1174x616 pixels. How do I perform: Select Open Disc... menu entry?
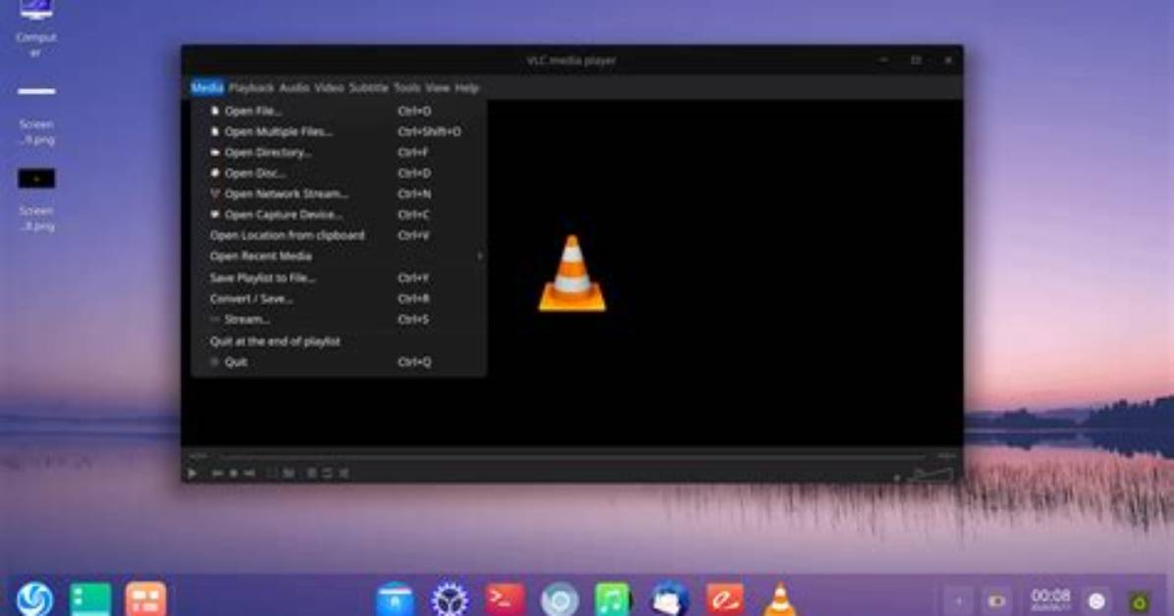(x=339, y=173)
